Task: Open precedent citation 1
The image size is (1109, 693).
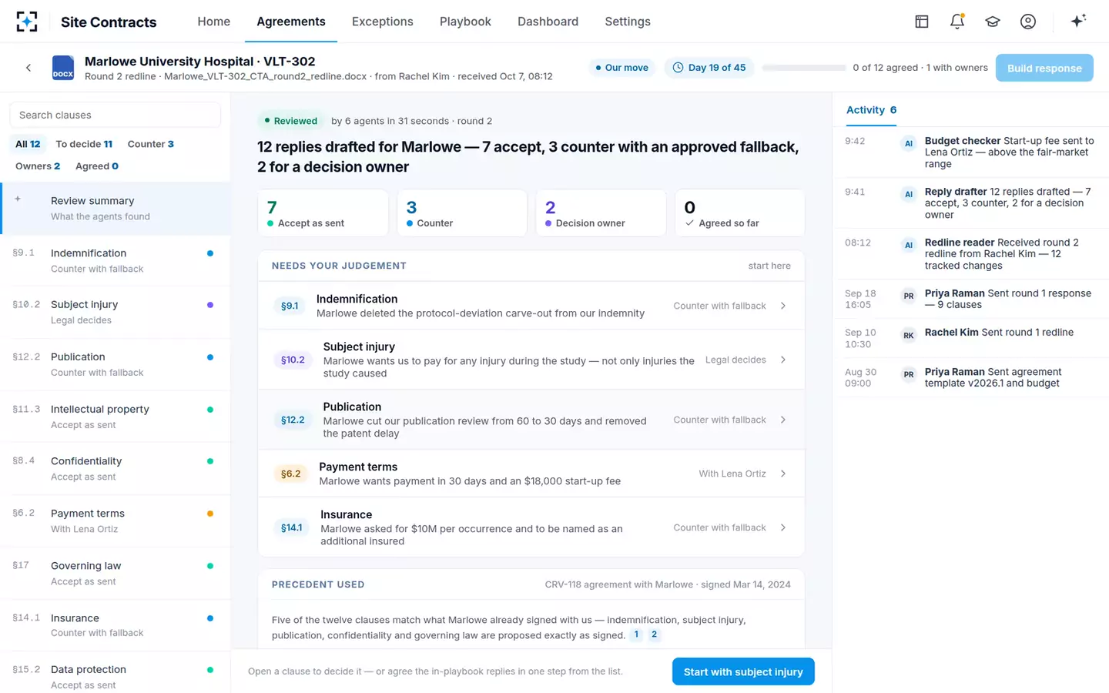Action: coord(636,634)
